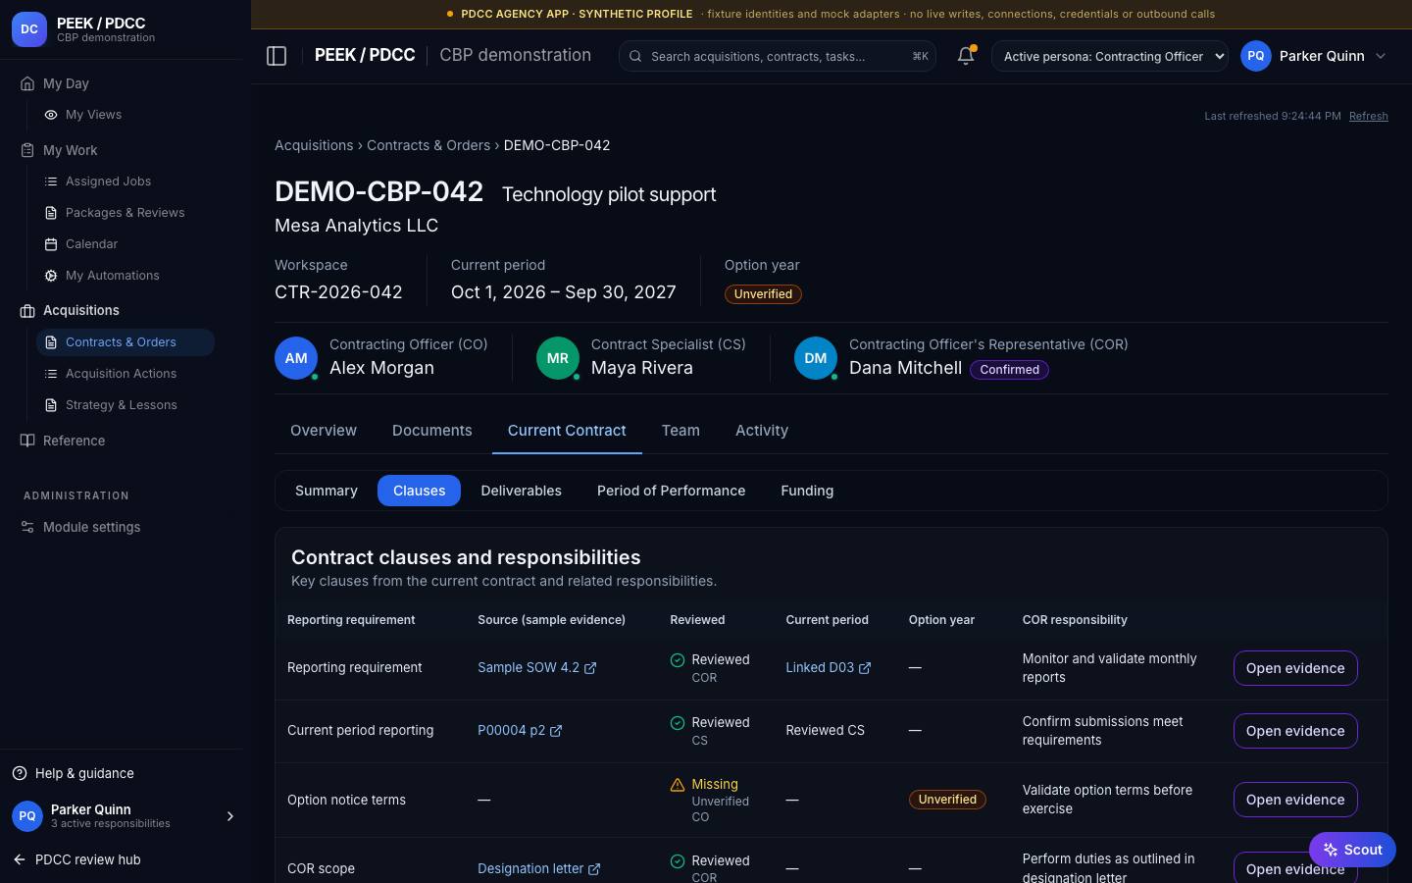Open Sample SOW 4.2 external link icon
The height and width of the screenshot is (883, 1412).
[x=590, y=668]
